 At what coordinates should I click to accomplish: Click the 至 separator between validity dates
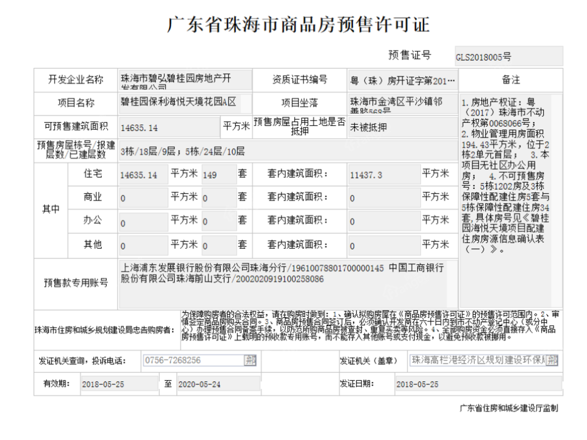click(x=168, y=384)
